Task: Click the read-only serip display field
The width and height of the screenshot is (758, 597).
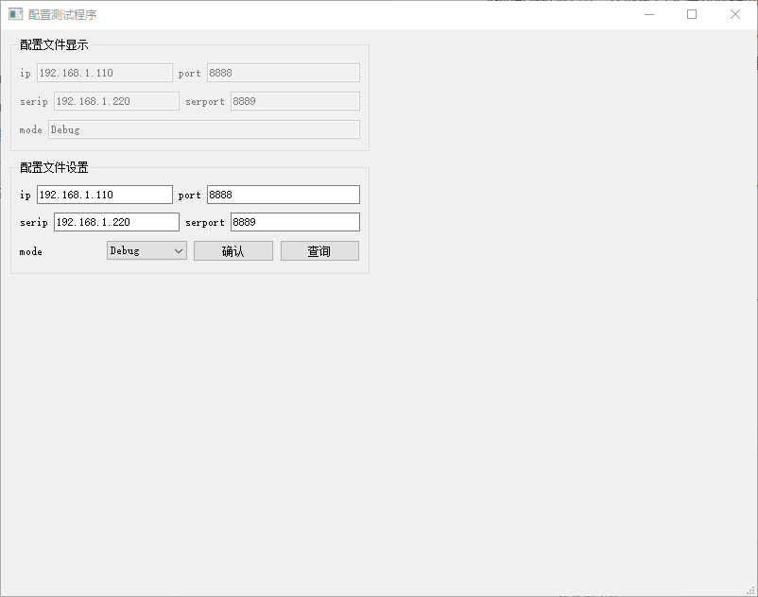Action: pyautogui.click(x=115, y=101)
